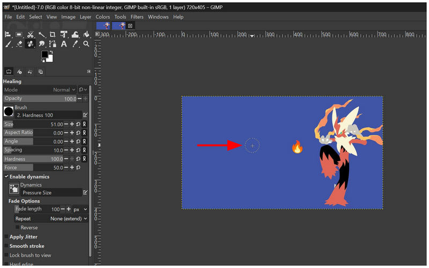Toggle the Reverse checkbox
Image resolution: width=429 pixels, height=268 pixels.
[x=17, y=227]
